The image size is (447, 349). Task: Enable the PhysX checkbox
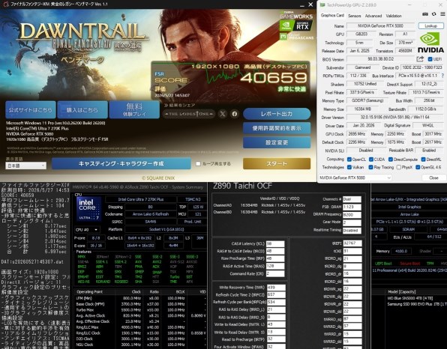[x=399, y=167]
